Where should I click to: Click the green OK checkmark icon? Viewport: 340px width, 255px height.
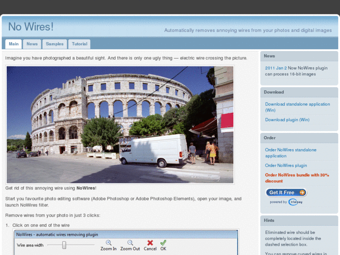(163, 243)
